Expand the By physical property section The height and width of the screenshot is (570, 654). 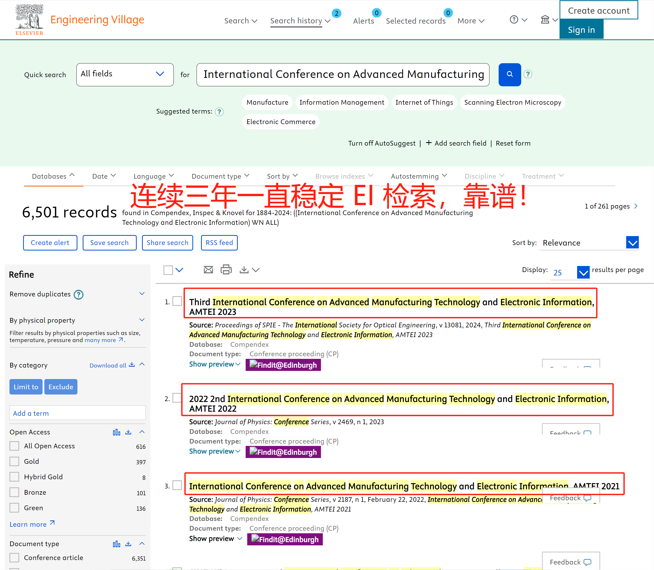142,320
